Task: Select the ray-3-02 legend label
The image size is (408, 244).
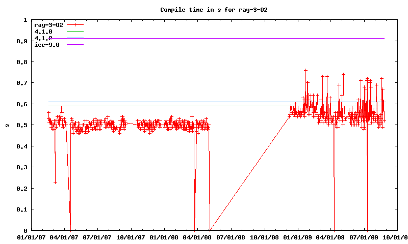Action: click(x=48, y=24)
